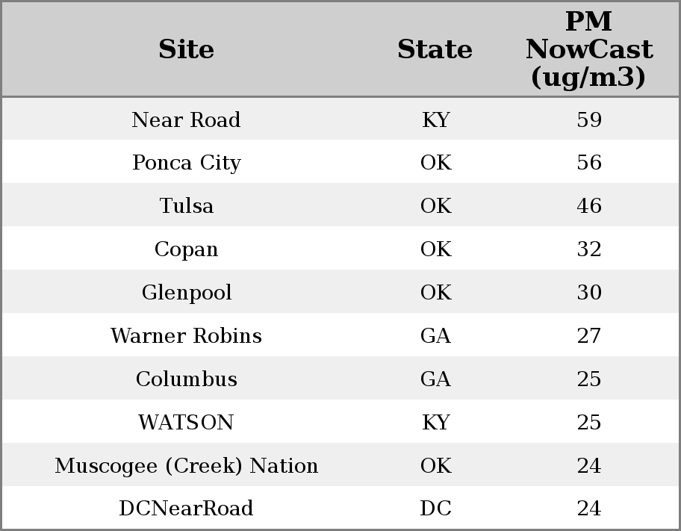Click the DC state cell
Image resolution: width=681 pixels, height=531 pixels.
(x=435, y=509)
